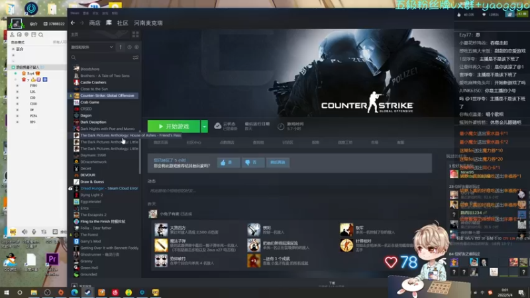Select The Escapists 2 in the list

coord(93,215)
